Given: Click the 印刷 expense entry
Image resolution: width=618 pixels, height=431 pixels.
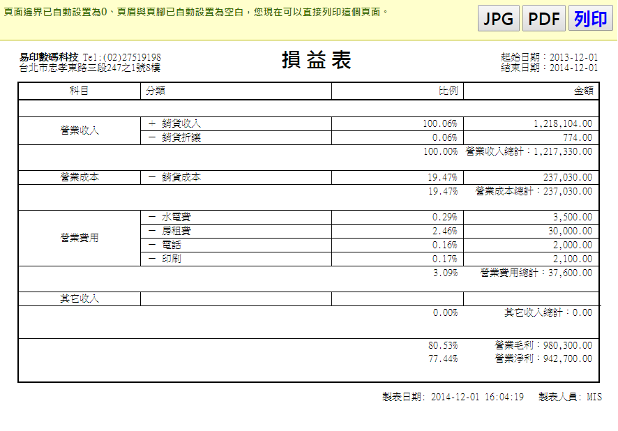Looking at the screenshot, I should [171, 259].
